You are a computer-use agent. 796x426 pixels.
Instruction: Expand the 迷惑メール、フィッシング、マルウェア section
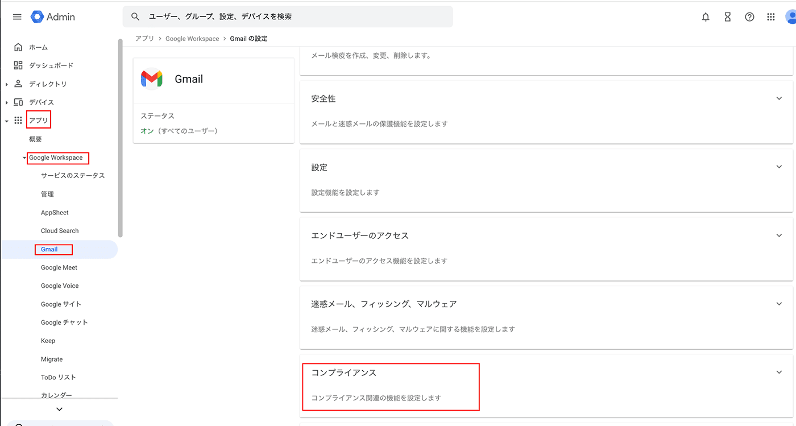[779, 304]
